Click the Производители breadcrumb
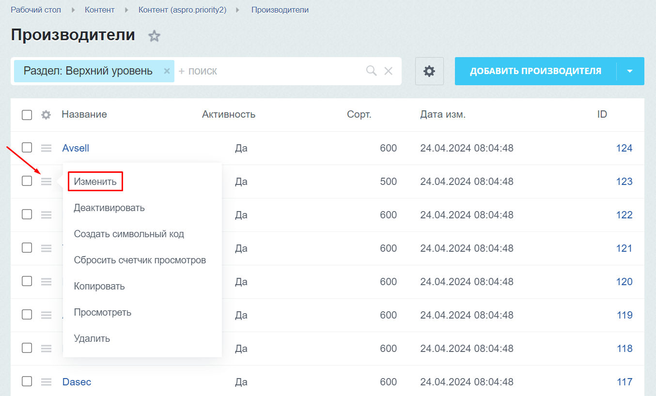 (x=280, y=10)
